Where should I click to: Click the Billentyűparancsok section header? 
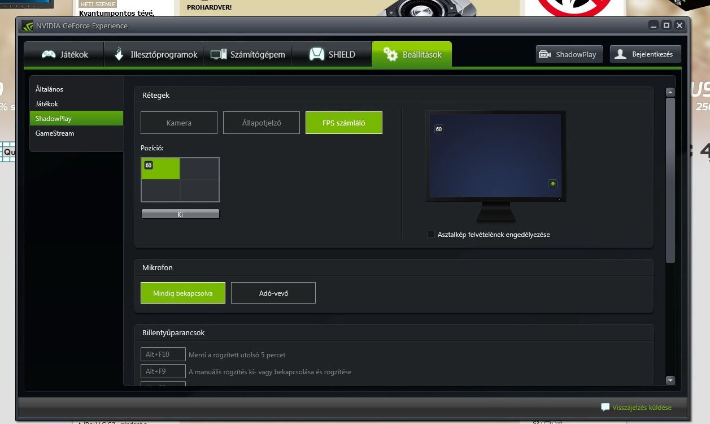click(x=173, y=332)
